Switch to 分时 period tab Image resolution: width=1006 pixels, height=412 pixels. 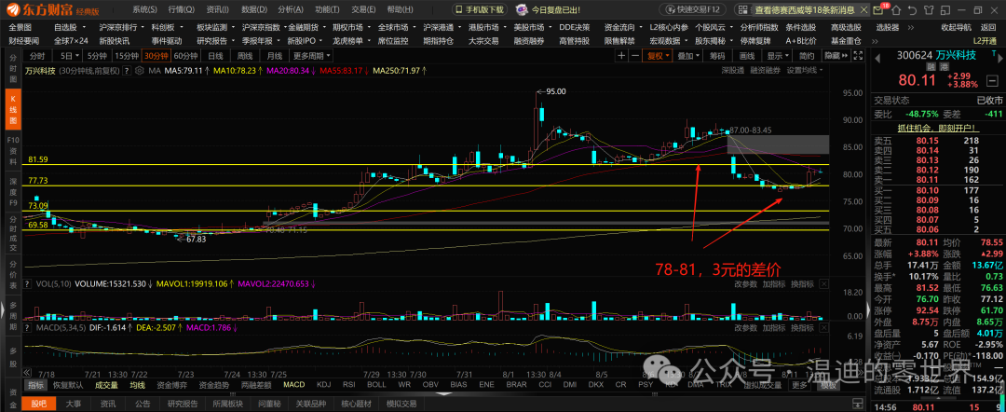click(x=37, y=56)
